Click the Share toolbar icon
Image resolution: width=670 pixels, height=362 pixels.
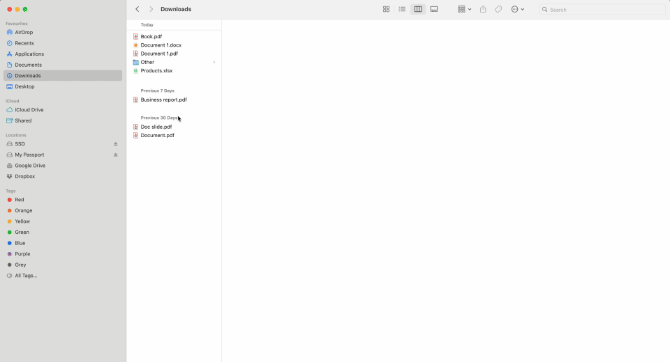tap(483, 9)
